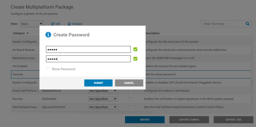Image resolution: width=256 pixels, height=127 pixels.
Task: Tick the checkbox in SgxLaunchControl row
Action: coord(130,107)
